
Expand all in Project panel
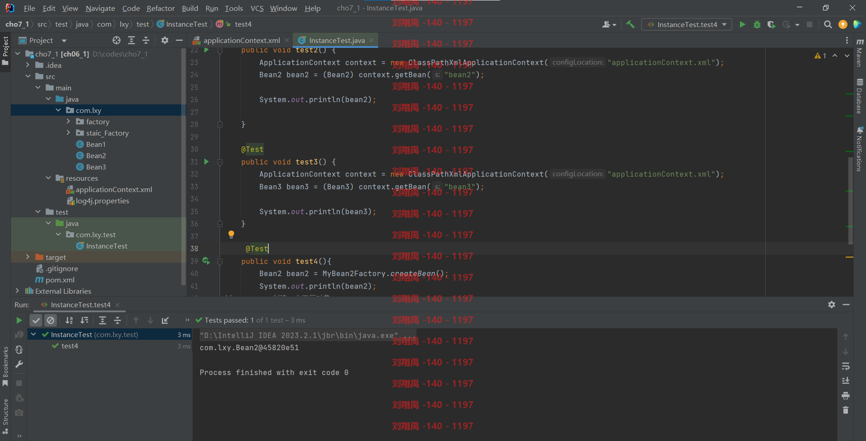[x=131, y=40]
